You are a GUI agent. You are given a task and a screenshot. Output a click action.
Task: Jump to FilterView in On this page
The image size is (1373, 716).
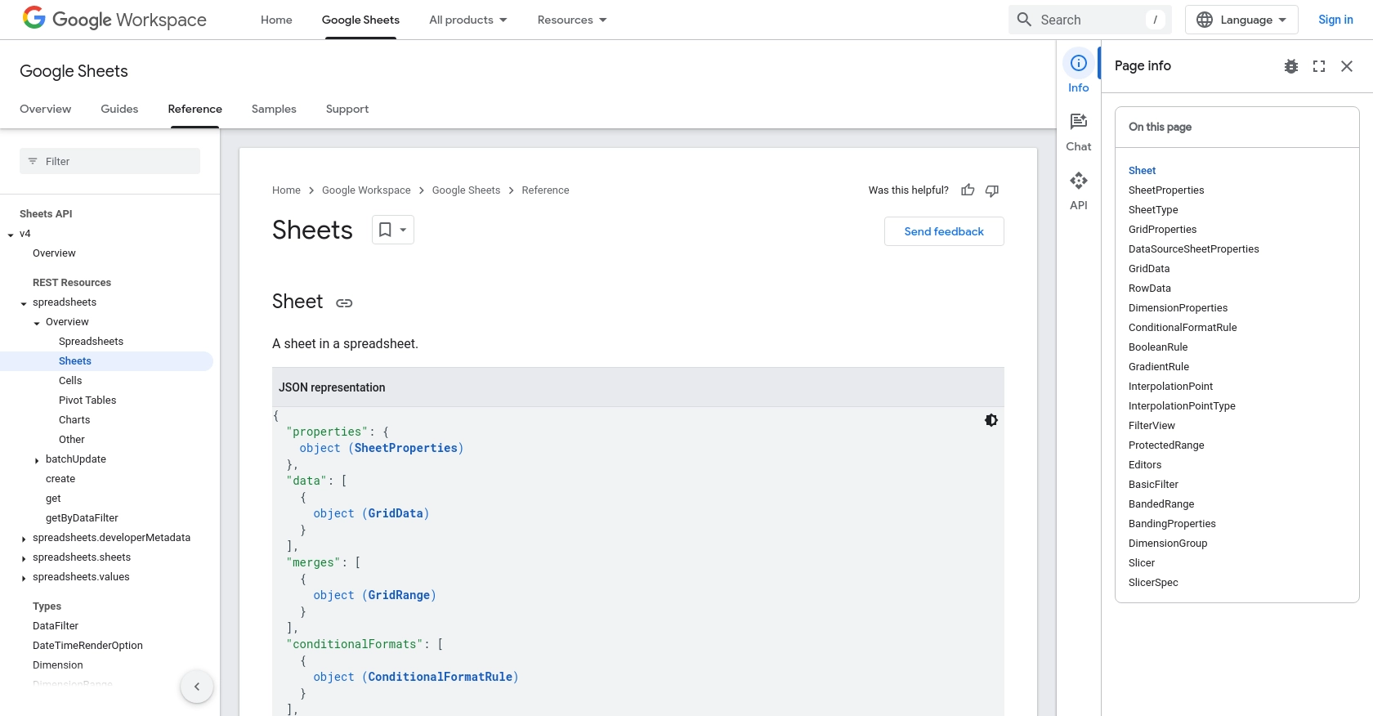click(x=1152, y=426)
